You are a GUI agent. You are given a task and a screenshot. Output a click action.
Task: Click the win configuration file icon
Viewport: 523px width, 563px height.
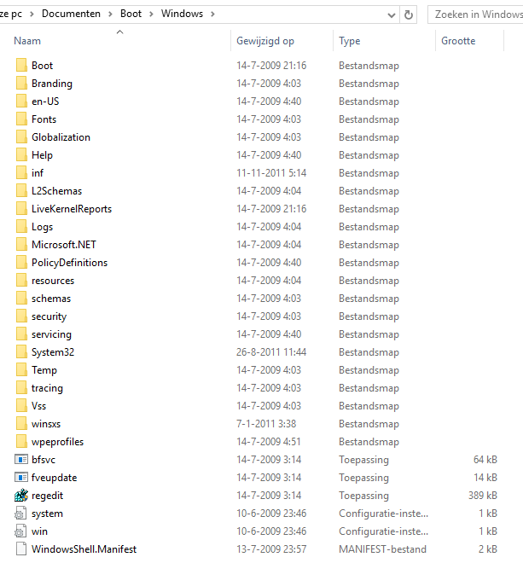pos(20,531)
